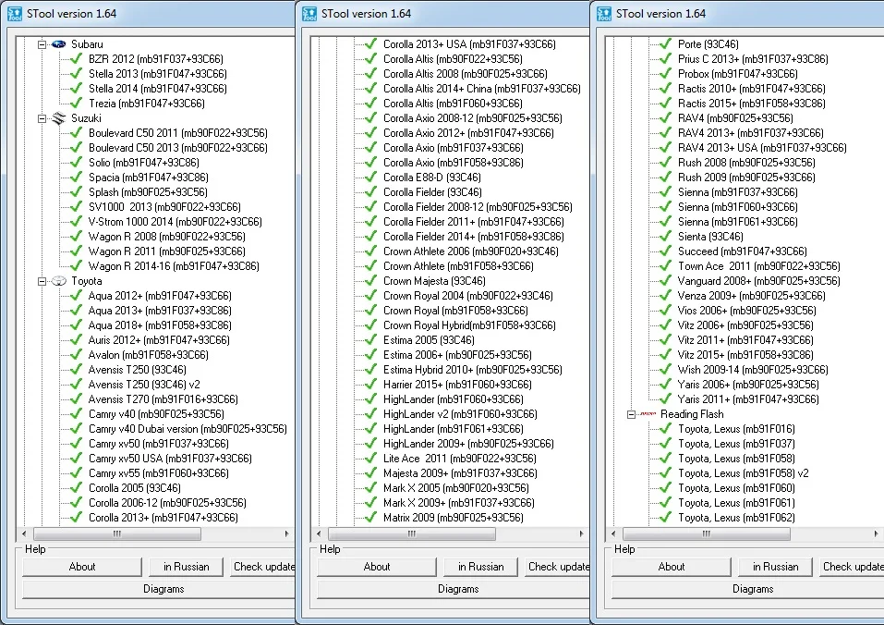Click About button in left window

point(81,567)
